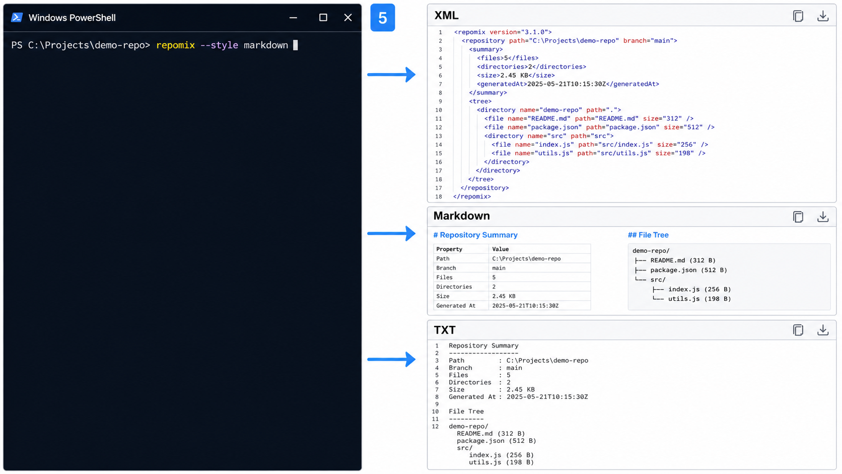This screenshot has width=842, height=474.
Task: Click the Branch value 'main' in Markdown table
Action: pyautogui.click(x=499, y=268)
